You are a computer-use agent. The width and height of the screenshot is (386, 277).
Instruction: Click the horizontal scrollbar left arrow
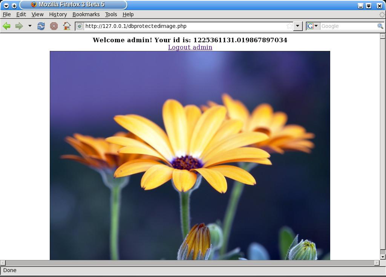(3, 263)
